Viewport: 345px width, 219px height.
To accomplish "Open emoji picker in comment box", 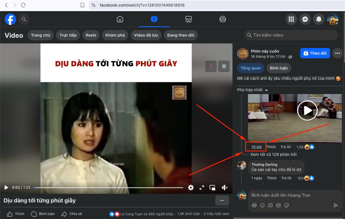I will coord(262,205).
